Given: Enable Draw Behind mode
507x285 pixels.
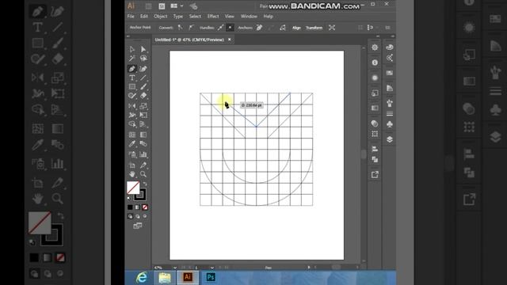Looking at the screenshot, I should point(138,216).
